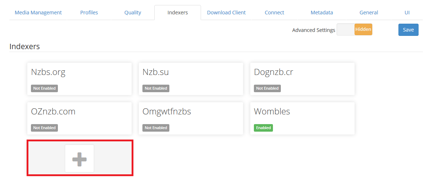429x179 pixels.
Task: Select the Indexers tab
Action: (x=178, y=13)
